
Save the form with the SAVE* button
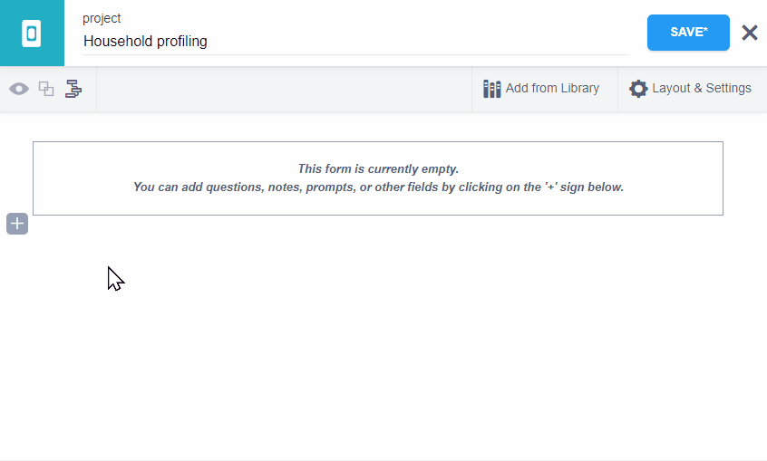tap(688, 33)
